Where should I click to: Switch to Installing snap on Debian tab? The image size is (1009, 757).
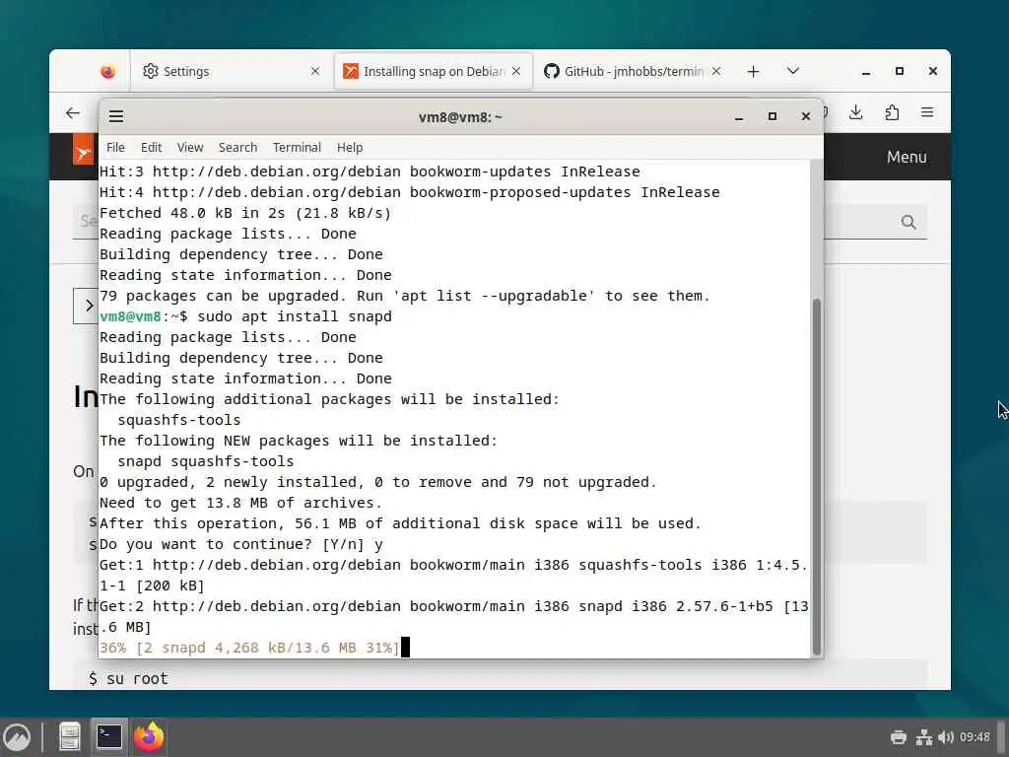coord(434,71)
